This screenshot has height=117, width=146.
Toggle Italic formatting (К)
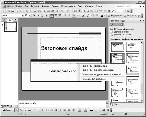38,16
